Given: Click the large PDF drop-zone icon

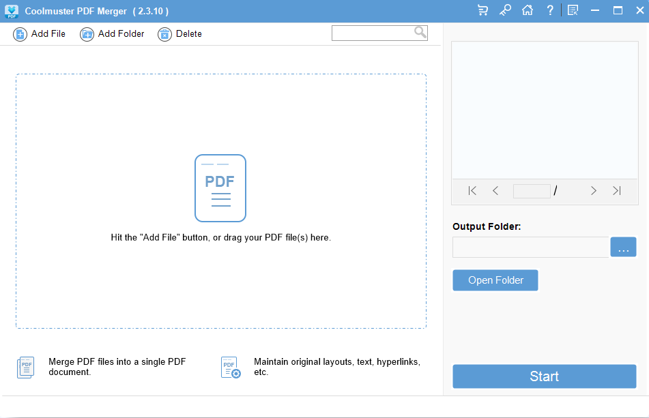Looking at the screenshot, I should [x=220, y=188].
